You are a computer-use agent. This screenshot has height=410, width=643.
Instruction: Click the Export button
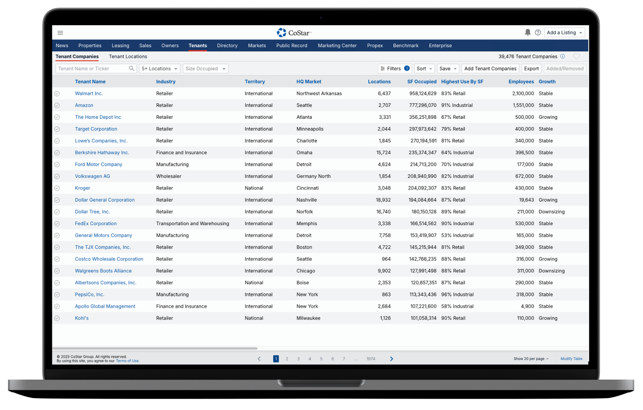(531, 69)
